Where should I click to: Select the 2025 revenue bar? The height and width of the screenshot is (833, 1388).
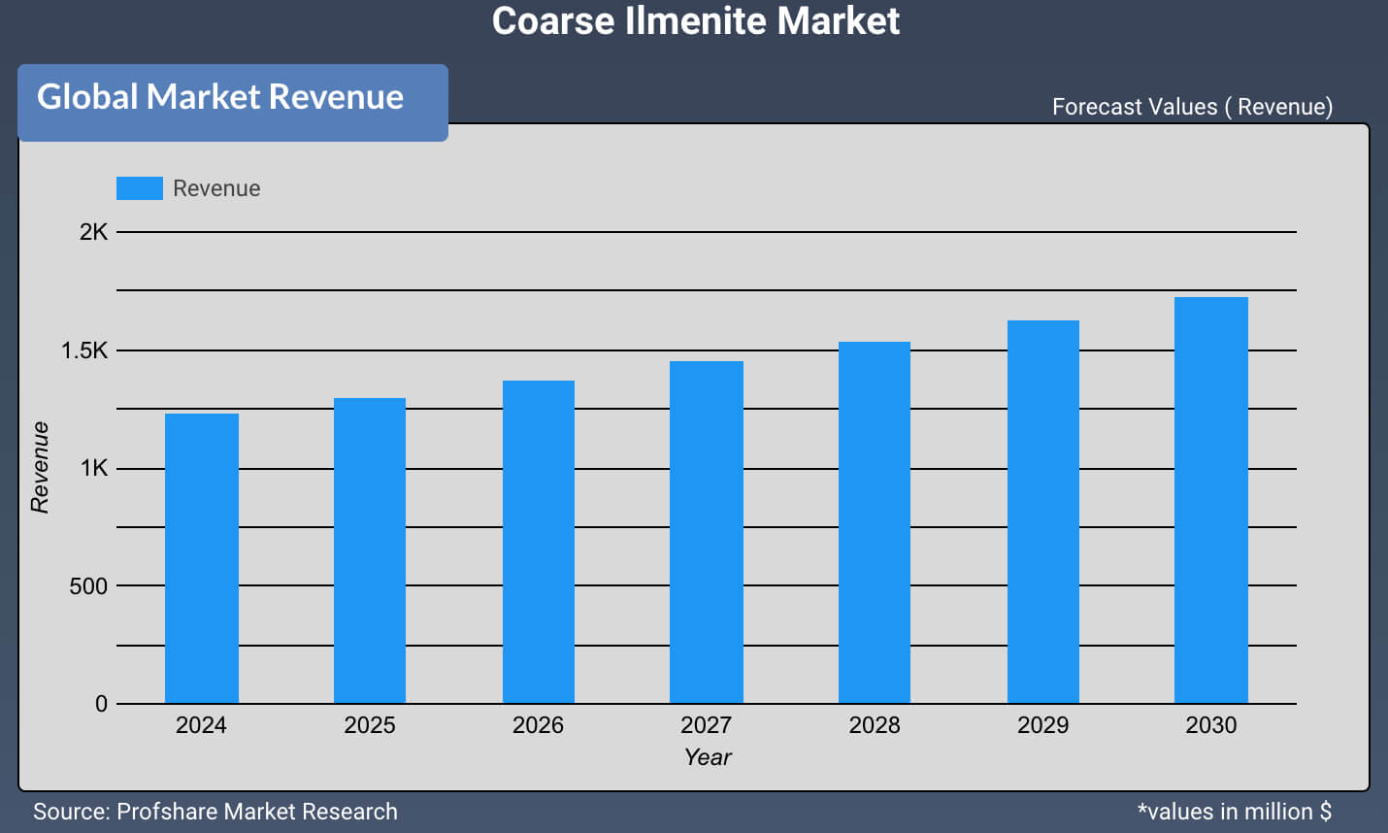pyautogui.click(x=370, y=550)
